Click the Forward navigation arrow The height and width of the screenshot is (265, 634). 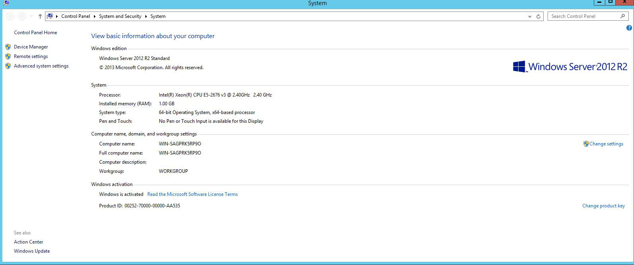pos(22,16)
